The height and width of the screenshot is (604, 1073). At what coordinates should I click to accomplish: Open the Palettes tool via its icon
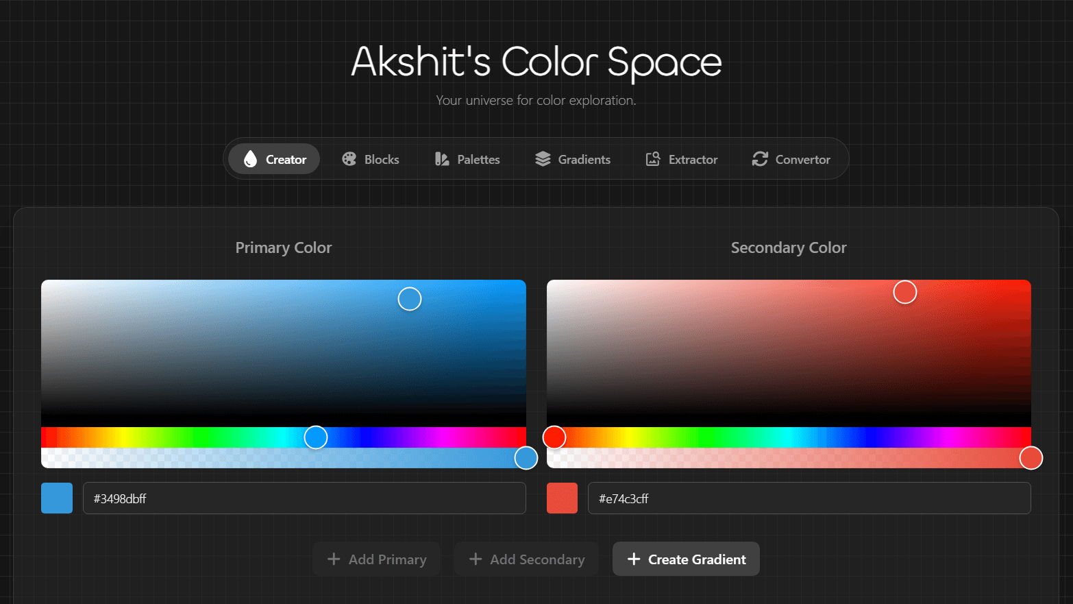pos(441,158)
